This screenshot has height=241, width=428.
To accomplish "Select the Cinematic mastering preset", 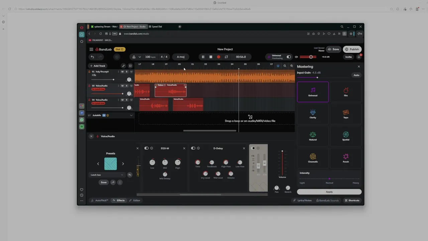I will [313, 158].
